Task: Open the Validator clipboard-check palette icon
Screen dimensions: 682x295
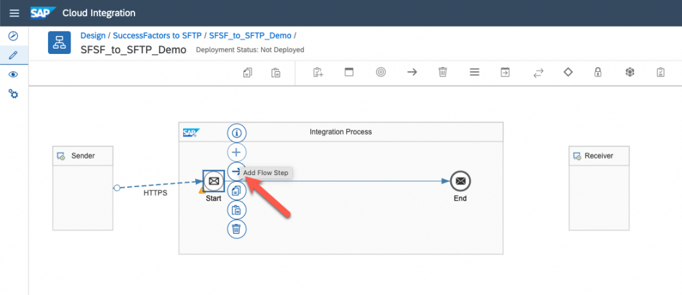Action: (661, 72)
